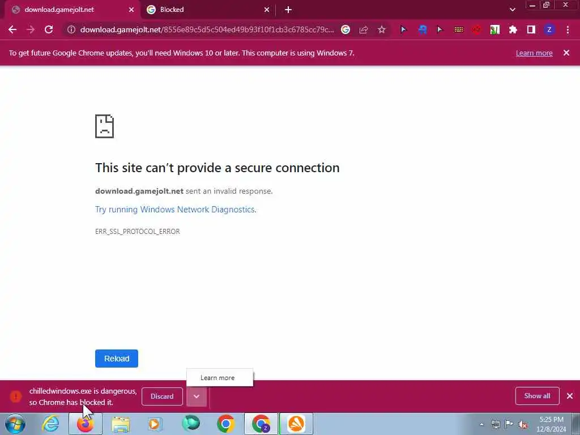Close the download.gamejolt.net tab

click(131, 10)
